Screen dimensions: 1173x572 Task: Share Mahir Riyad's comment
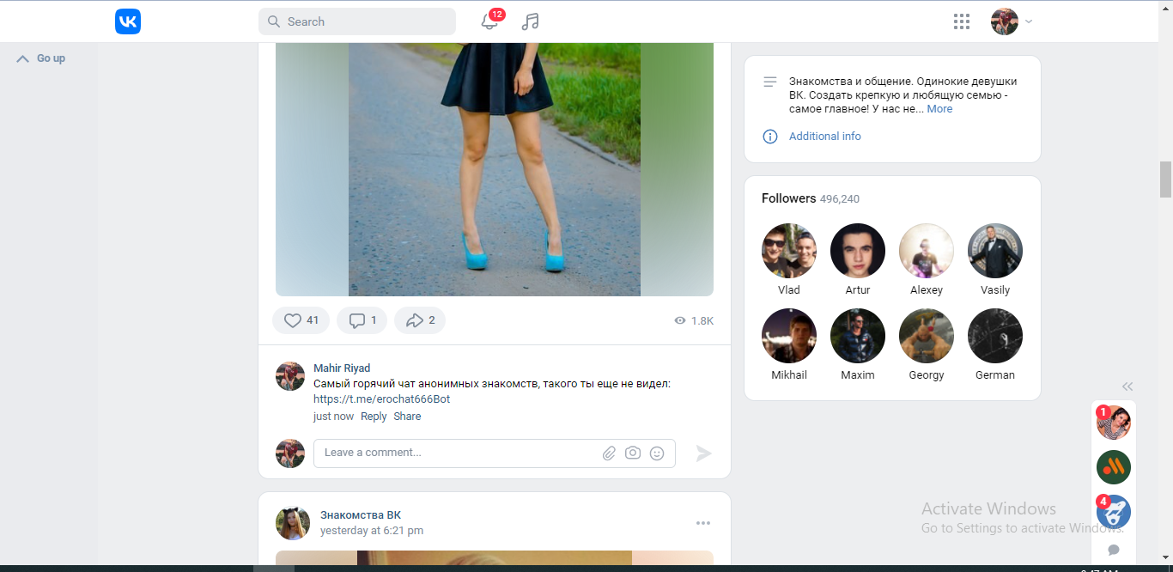pyautogui.click(x=407, y=417)
